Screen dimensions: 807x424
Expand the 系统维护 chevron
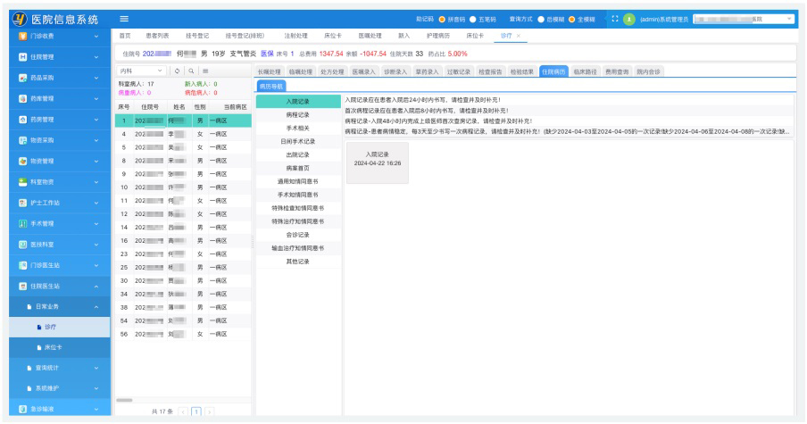96,388
